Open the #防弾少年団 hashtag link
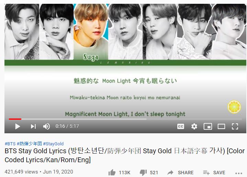This screenshot has width=247, height=177. coord(29,144)
